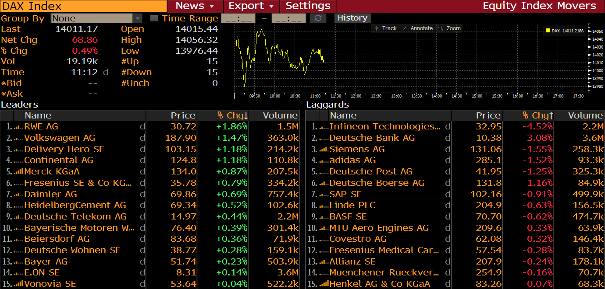
Task: Activate the Track crosshair tool
Action: click(384, 28)
